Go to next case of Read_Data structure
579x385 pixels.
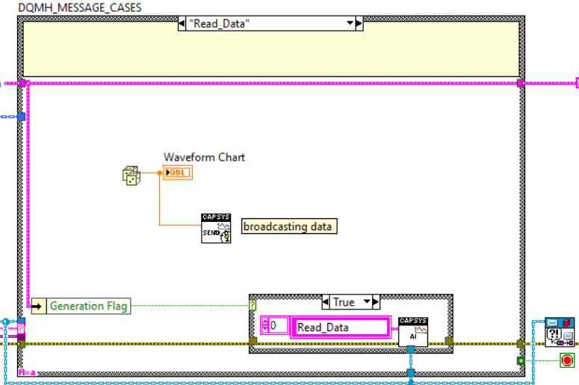pyautogui.click(x=359, y=23)
